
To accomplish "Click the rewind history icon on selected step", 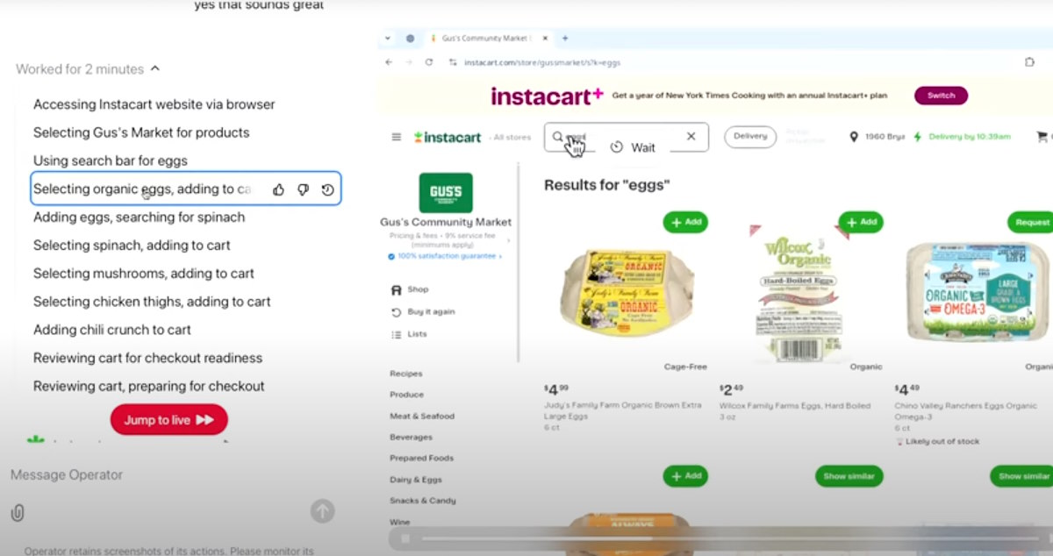I will [x=327, y=189].
